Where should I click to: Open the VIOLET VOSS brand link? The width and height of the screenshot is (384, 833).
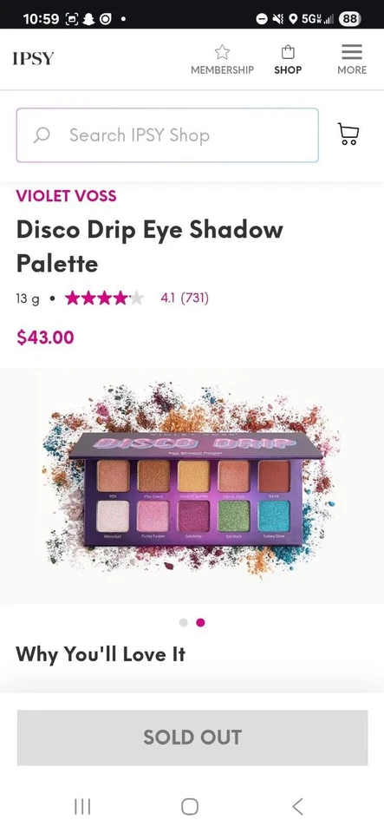(x=66, y=195)
